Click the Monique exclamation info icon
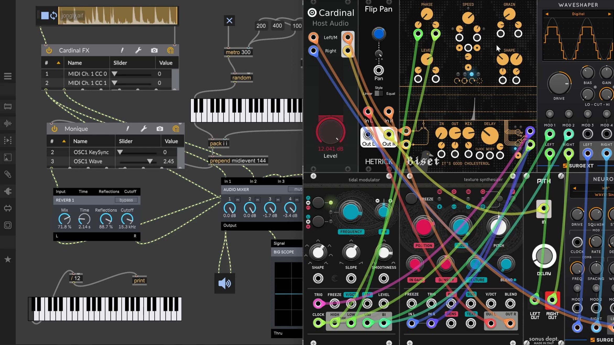614x345 pixels. [x=128, y=129]
